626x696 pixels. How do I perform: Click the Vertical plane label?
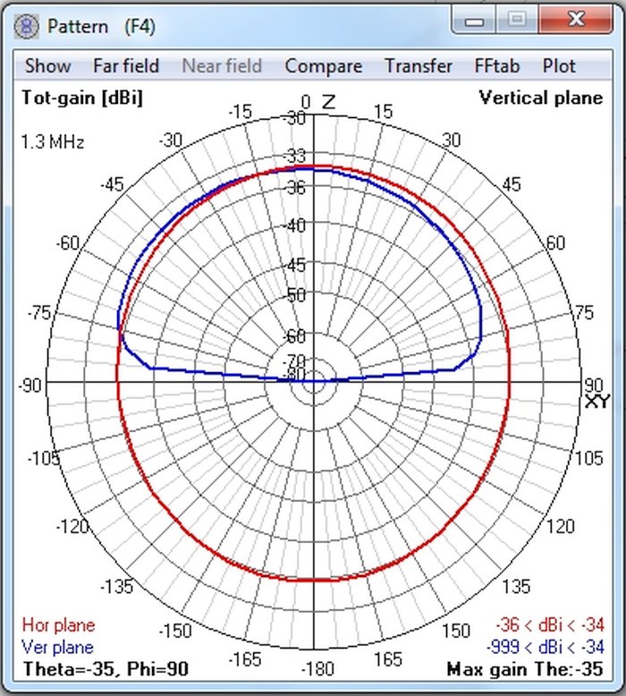(541, 98)
